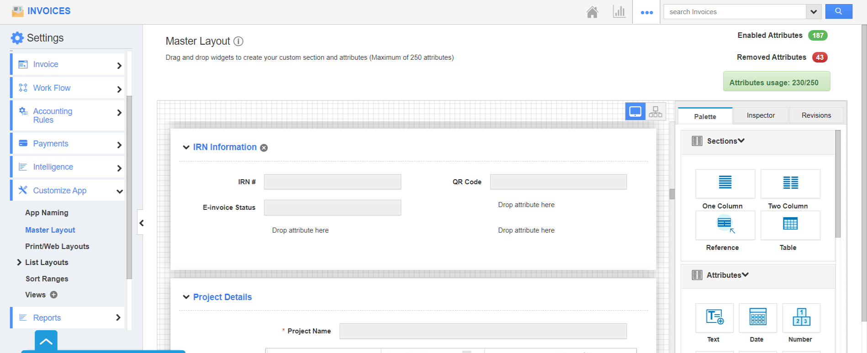Remove the IRN Information section

tap(264, 148)
